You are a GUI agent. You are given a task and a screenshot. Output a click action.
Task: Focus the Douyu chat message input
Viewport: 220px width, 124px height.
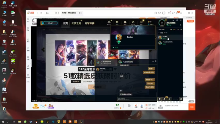click(176, 106)
